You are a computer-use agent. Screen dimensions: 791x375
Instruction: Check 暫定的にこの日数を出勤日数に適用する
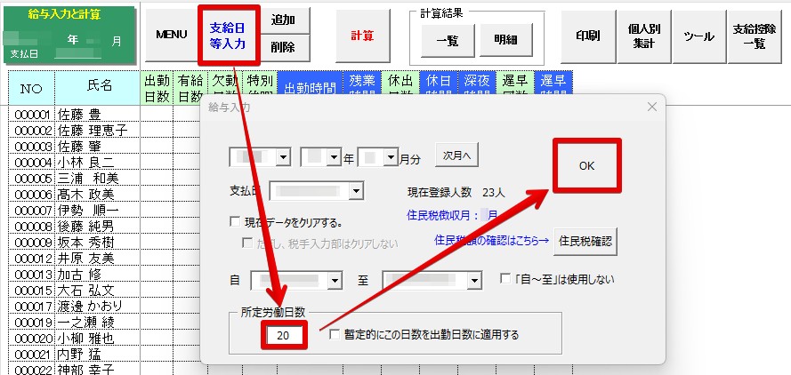(x=335, y=335)
